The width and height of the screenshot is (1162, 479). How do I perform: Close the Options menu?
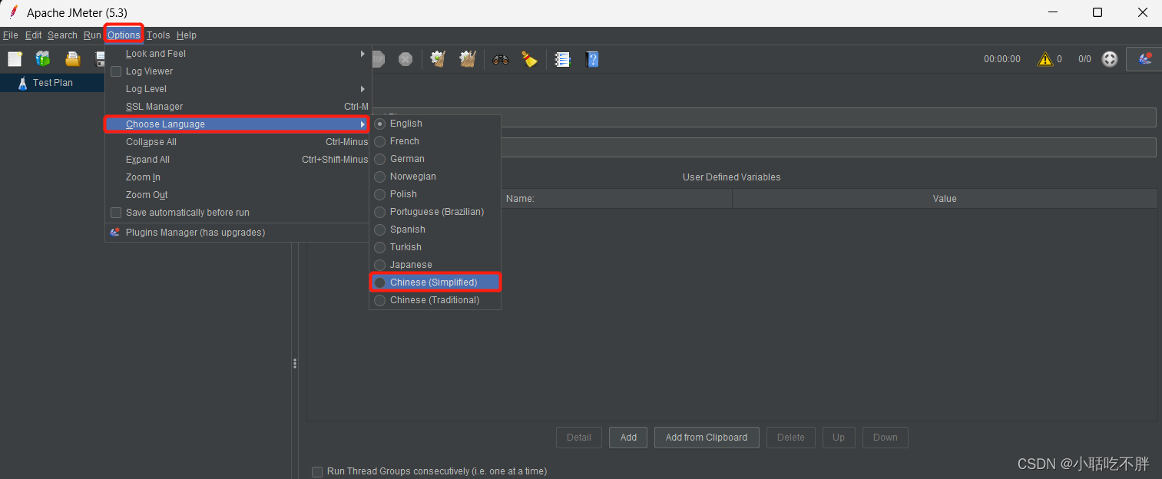tap(124, 35)
